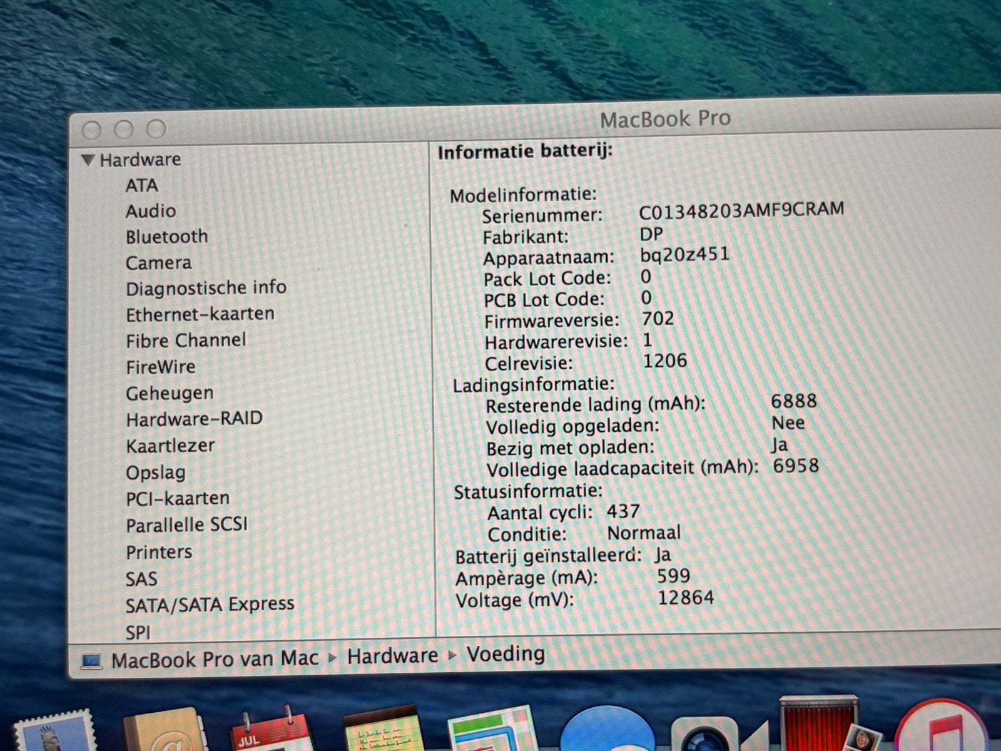Click MacBook Pro van Mac in path bar
Screen dimensions: 1001x751
click(x=215, y=659)
